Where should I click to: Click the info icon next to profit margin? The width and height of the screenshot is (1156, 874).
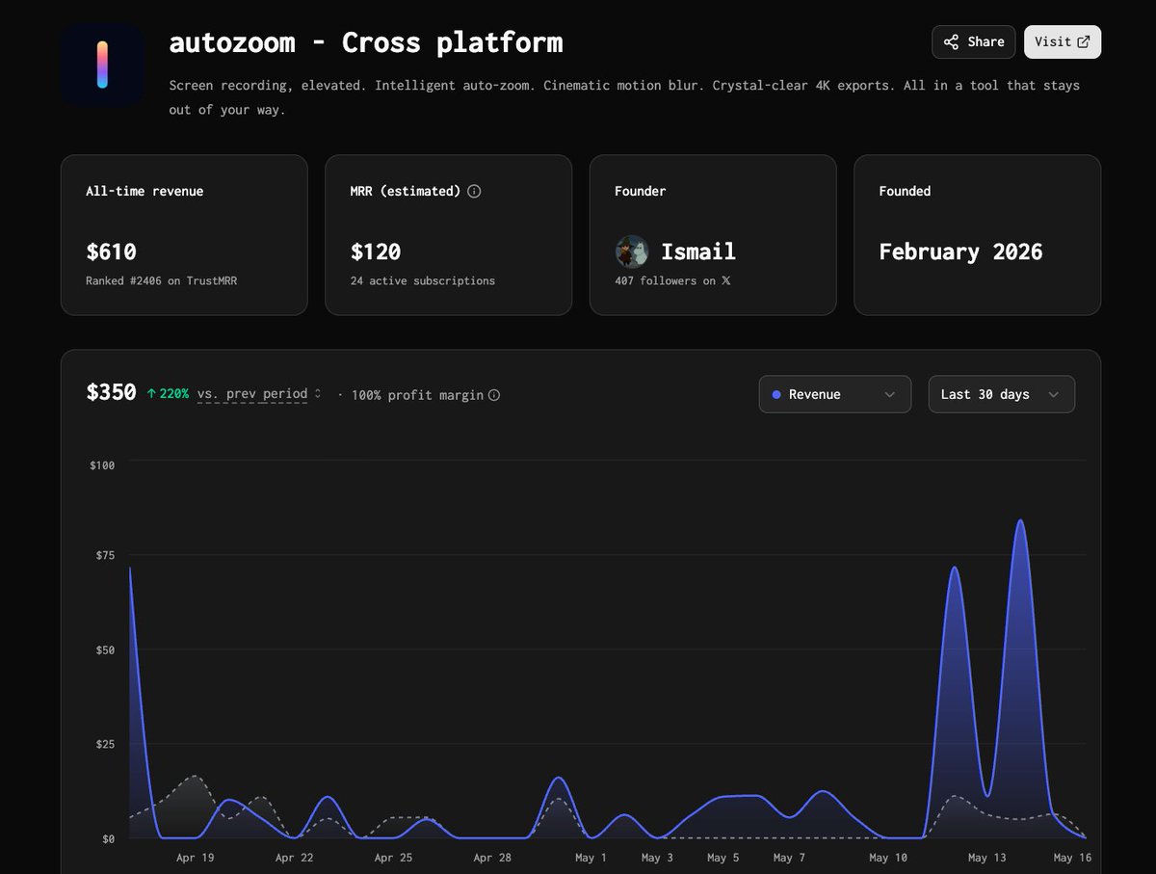tap(494, 395)
